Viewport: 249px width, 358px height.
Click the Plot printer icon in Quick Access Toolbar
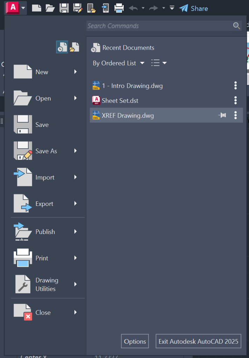coord(119,8)
